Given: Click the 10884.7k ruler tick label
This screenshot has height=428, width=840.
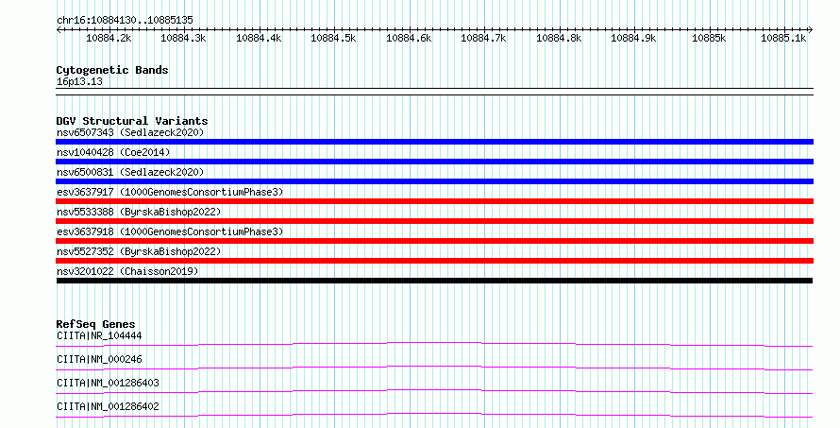Looking at the screenshot, I should pyautogui.click(x=483, y=38).
